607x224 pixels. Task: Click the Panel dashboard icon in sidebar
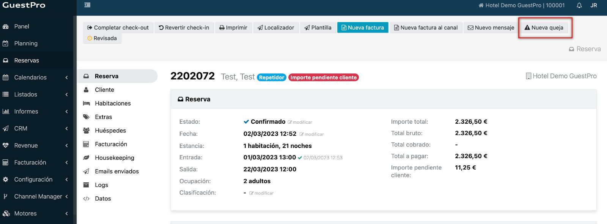(x=6, y=26)
